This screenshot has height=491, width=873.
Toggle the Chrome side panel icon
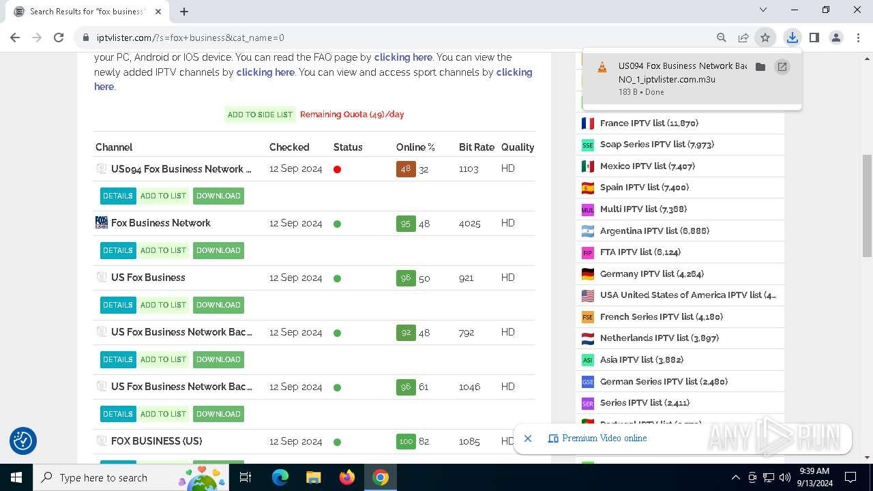click(x=814, y=38)
